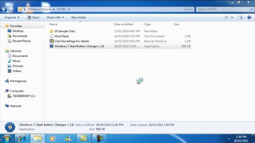
Task: Sort by the Name column header
Action: [x=53, y=24]
